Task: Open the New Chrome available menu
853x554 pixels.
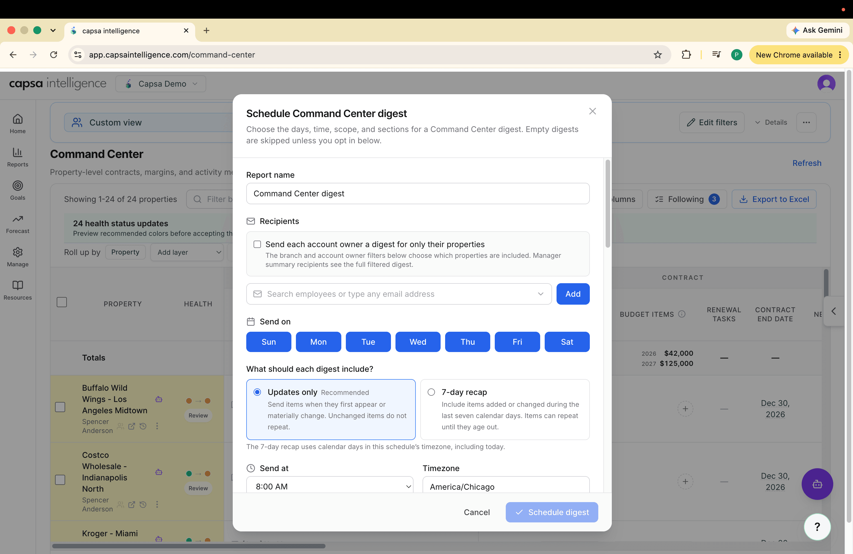Action: [799, 55]
